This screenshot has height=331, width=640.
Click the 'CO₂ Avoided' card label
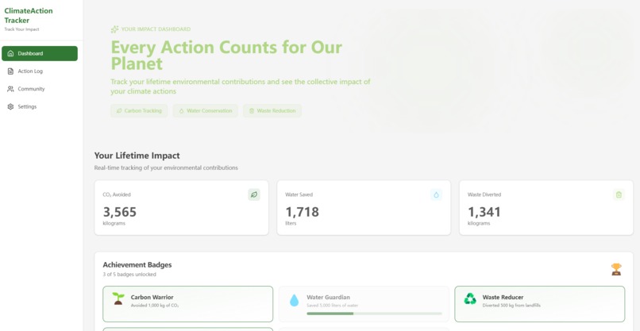117,194
